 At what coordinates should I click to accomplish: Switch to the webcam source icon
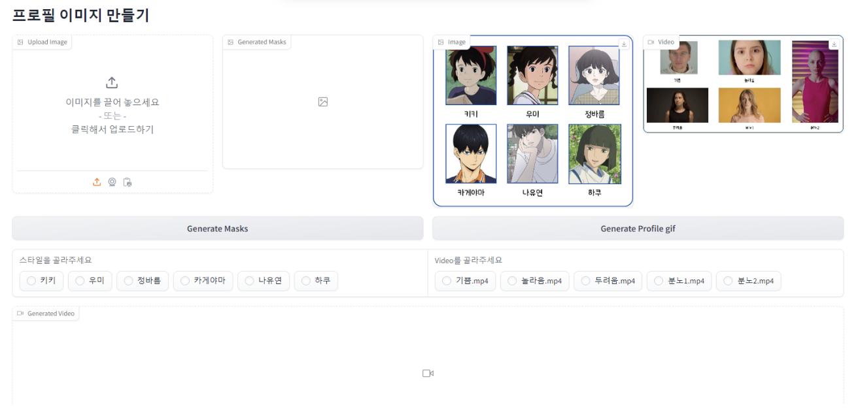pyautogui.click(x=112, y=182)
